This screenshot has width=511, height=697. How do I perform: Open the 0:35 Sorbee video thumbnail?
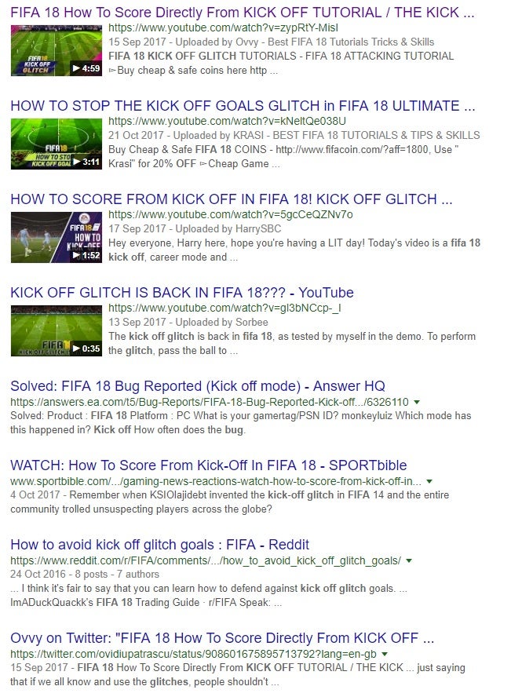pos(57,330)
